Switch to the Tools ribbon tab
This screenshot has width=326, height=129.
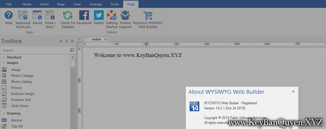(115, 4)
